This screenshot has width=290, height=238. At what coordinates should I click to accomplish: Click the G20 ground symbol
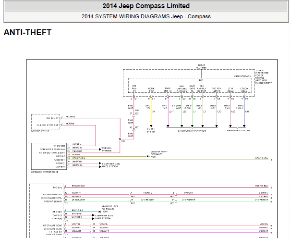coord(148,157)
